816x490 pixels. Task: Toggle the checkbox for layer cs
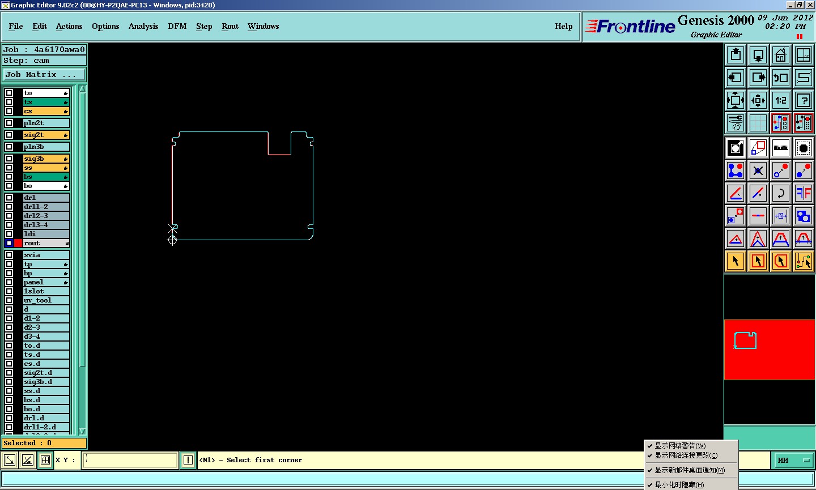pyautogui.click(x=9, y=111)
